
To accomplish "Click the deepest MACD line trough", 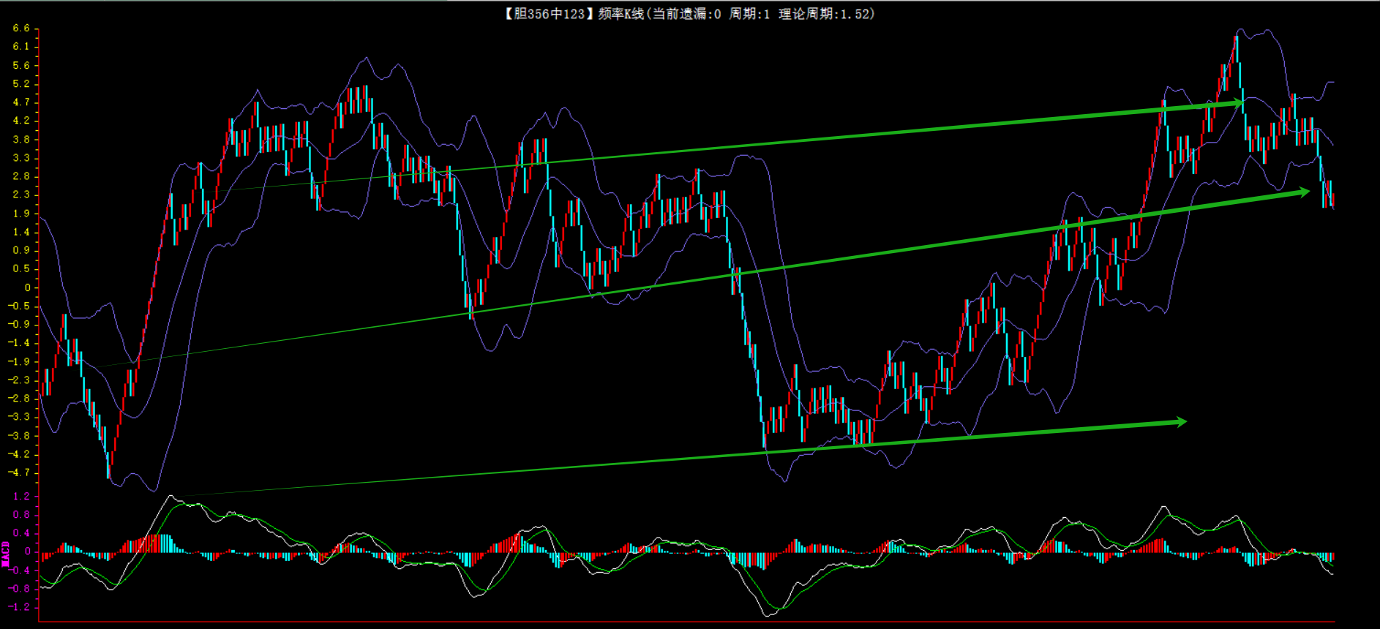I will click(768, 615).
